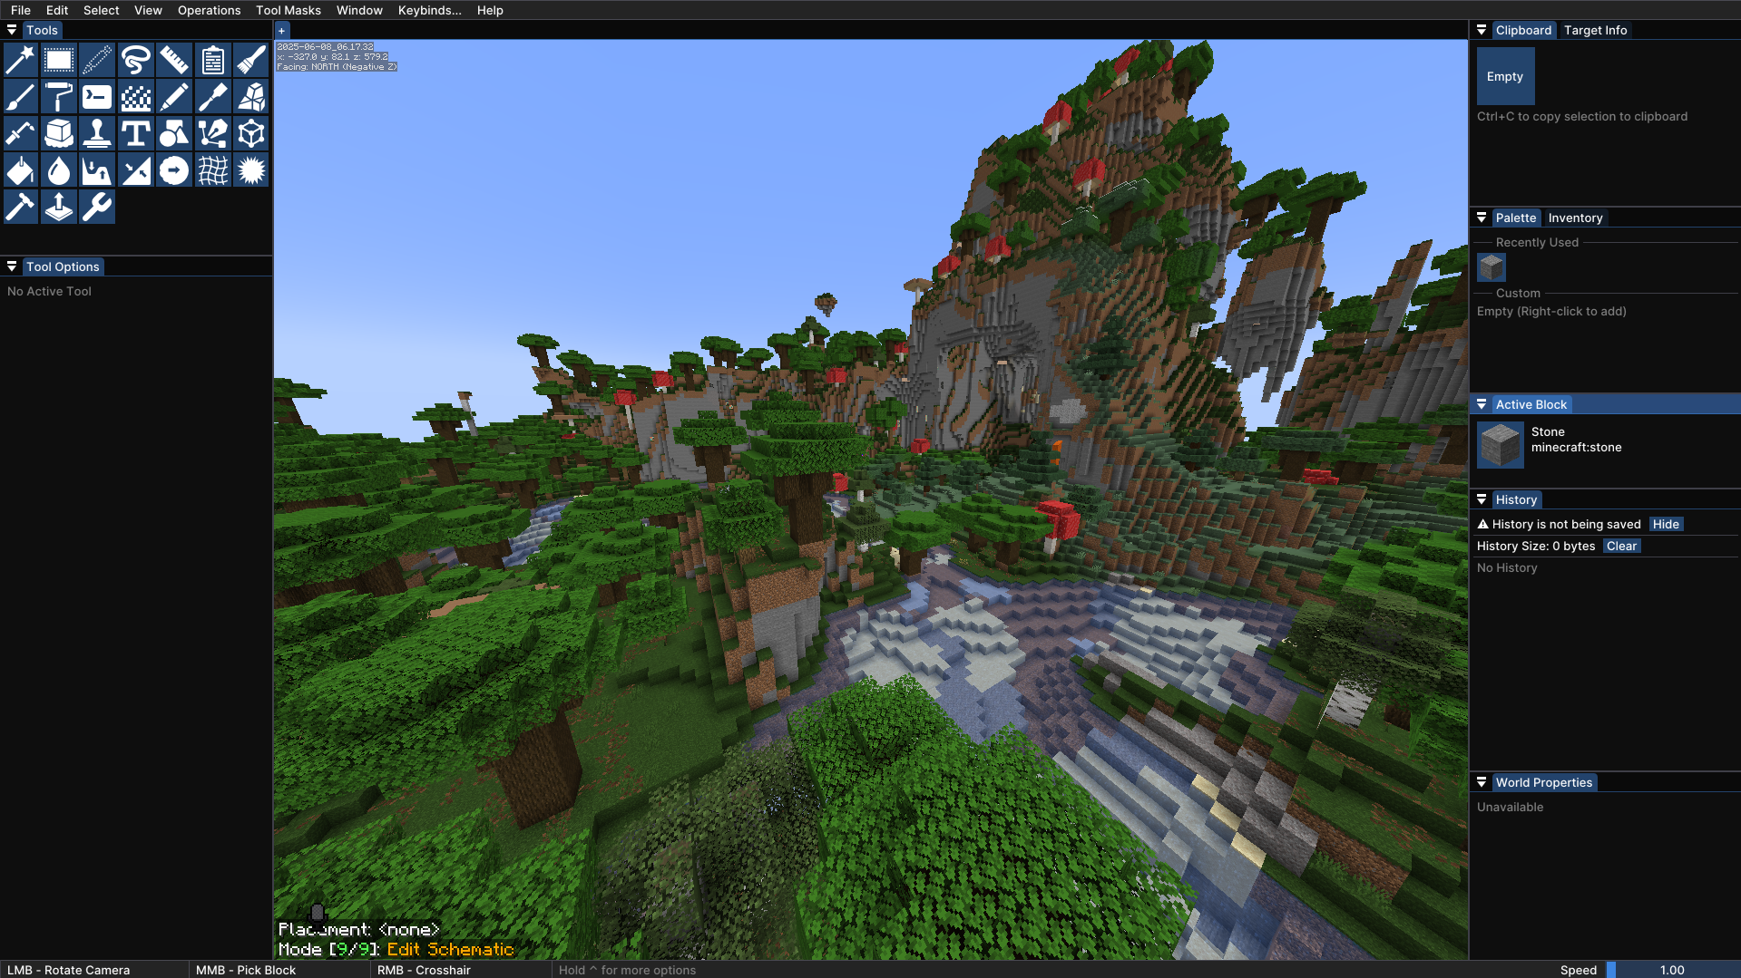Select the Wrench modify tool

click(x=97, y=207)
